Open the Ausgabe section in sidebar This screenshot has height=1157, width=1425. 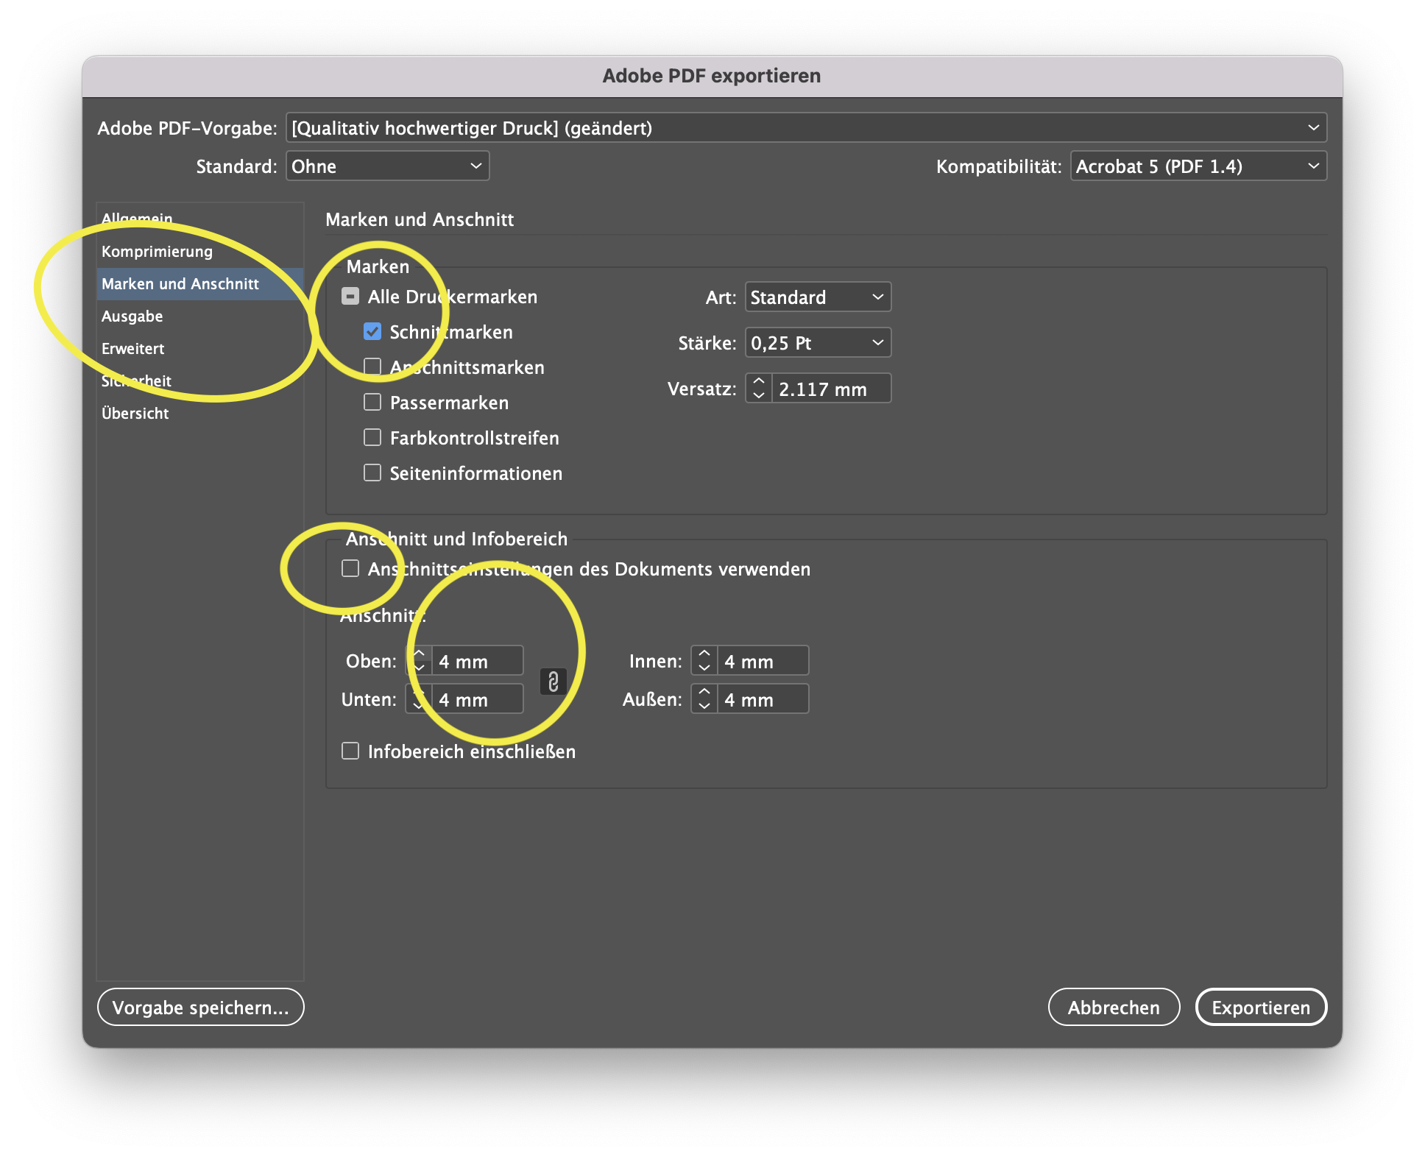pyautogui.click(x=132, y=316)
